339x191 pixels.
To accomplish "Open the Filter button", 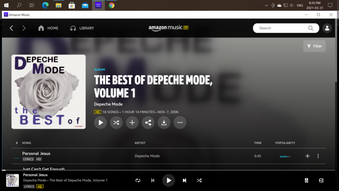I will (315, 46).
